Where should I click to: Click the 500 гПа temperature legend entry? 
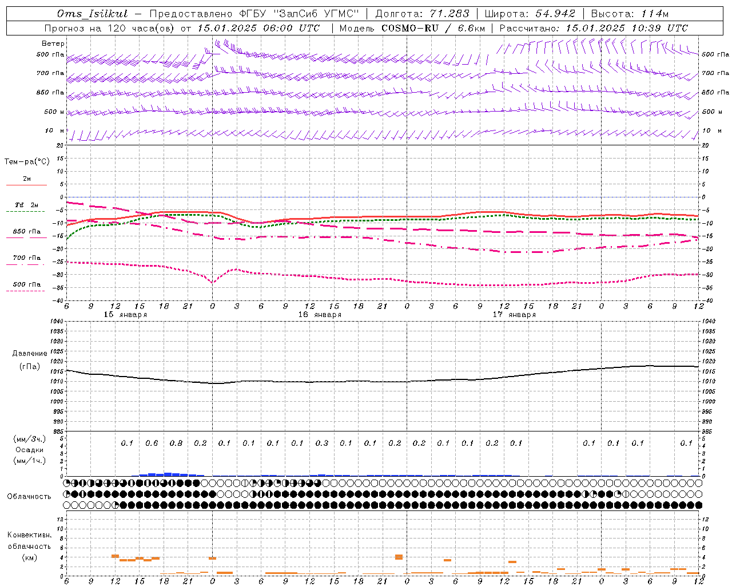click(26, 287)
